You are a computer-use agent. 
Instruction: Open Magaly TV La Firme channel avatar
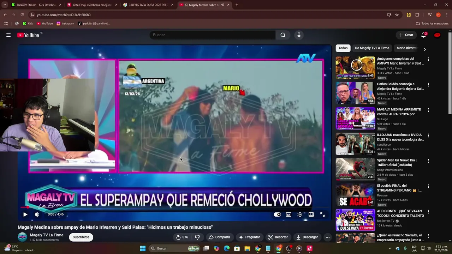coord(22,237)
